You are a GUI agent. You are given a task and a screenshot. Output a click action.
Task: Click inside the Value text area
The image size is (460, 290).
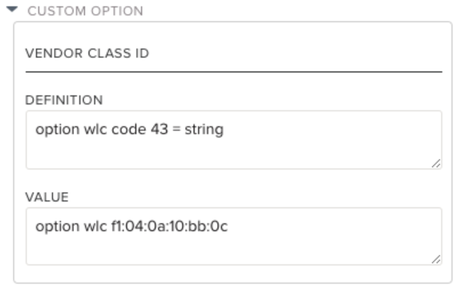click(233, 247)
